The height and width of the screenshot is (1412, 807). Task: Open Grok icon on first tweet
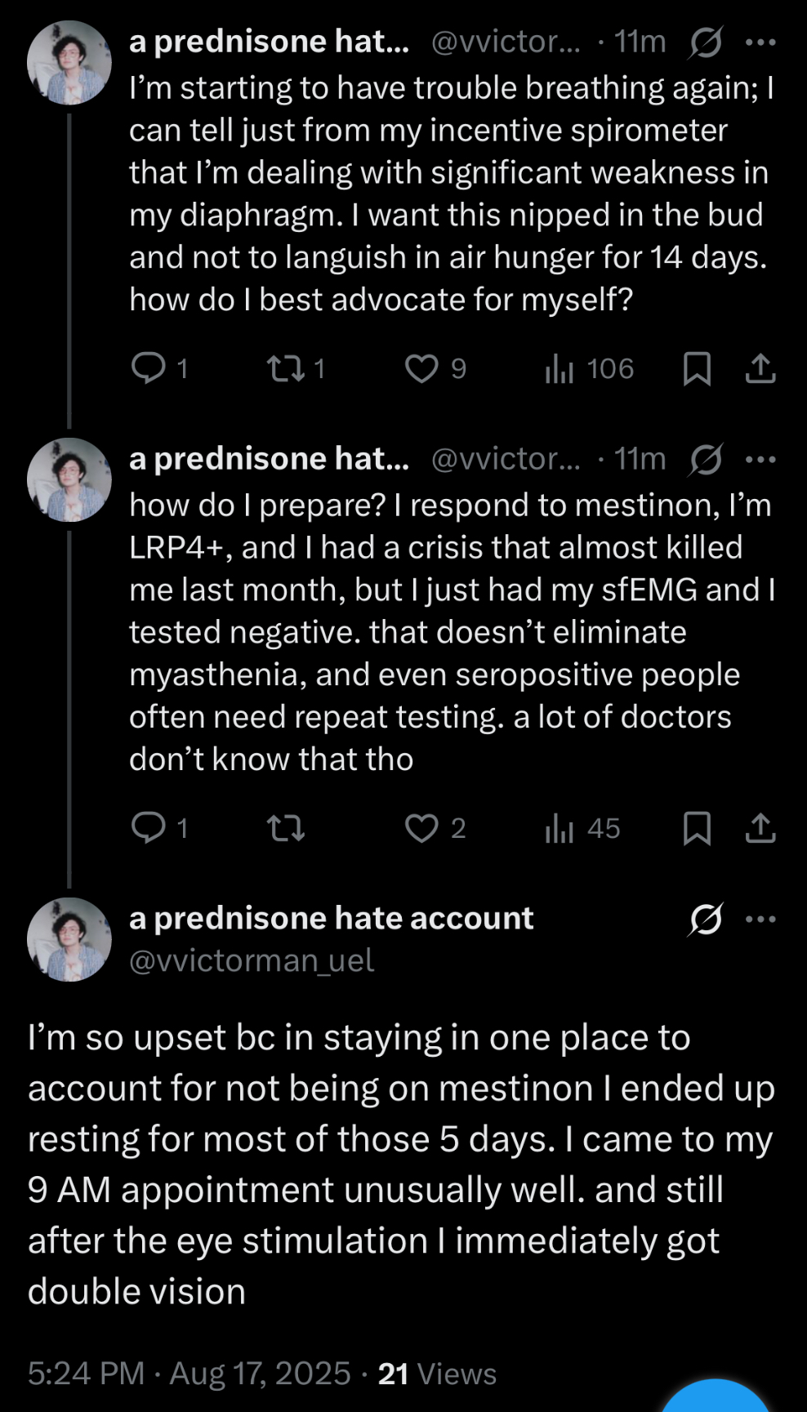705,42
